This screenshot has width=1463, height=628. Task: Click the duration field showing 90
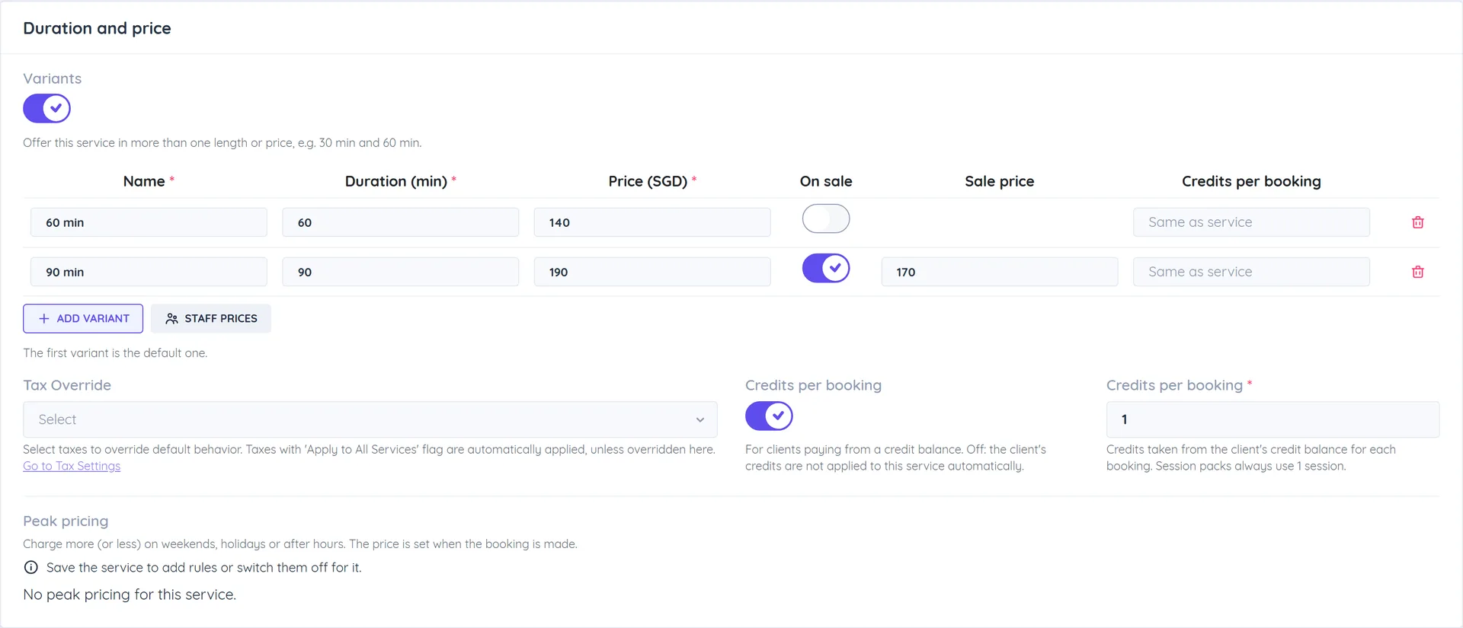[400, 272]
